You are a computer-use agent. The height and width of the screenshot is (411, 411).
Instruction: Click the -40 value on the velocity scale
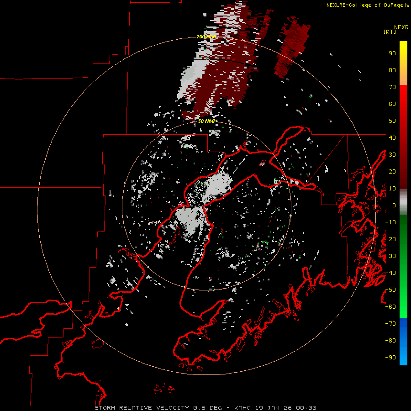click(390, 273)
